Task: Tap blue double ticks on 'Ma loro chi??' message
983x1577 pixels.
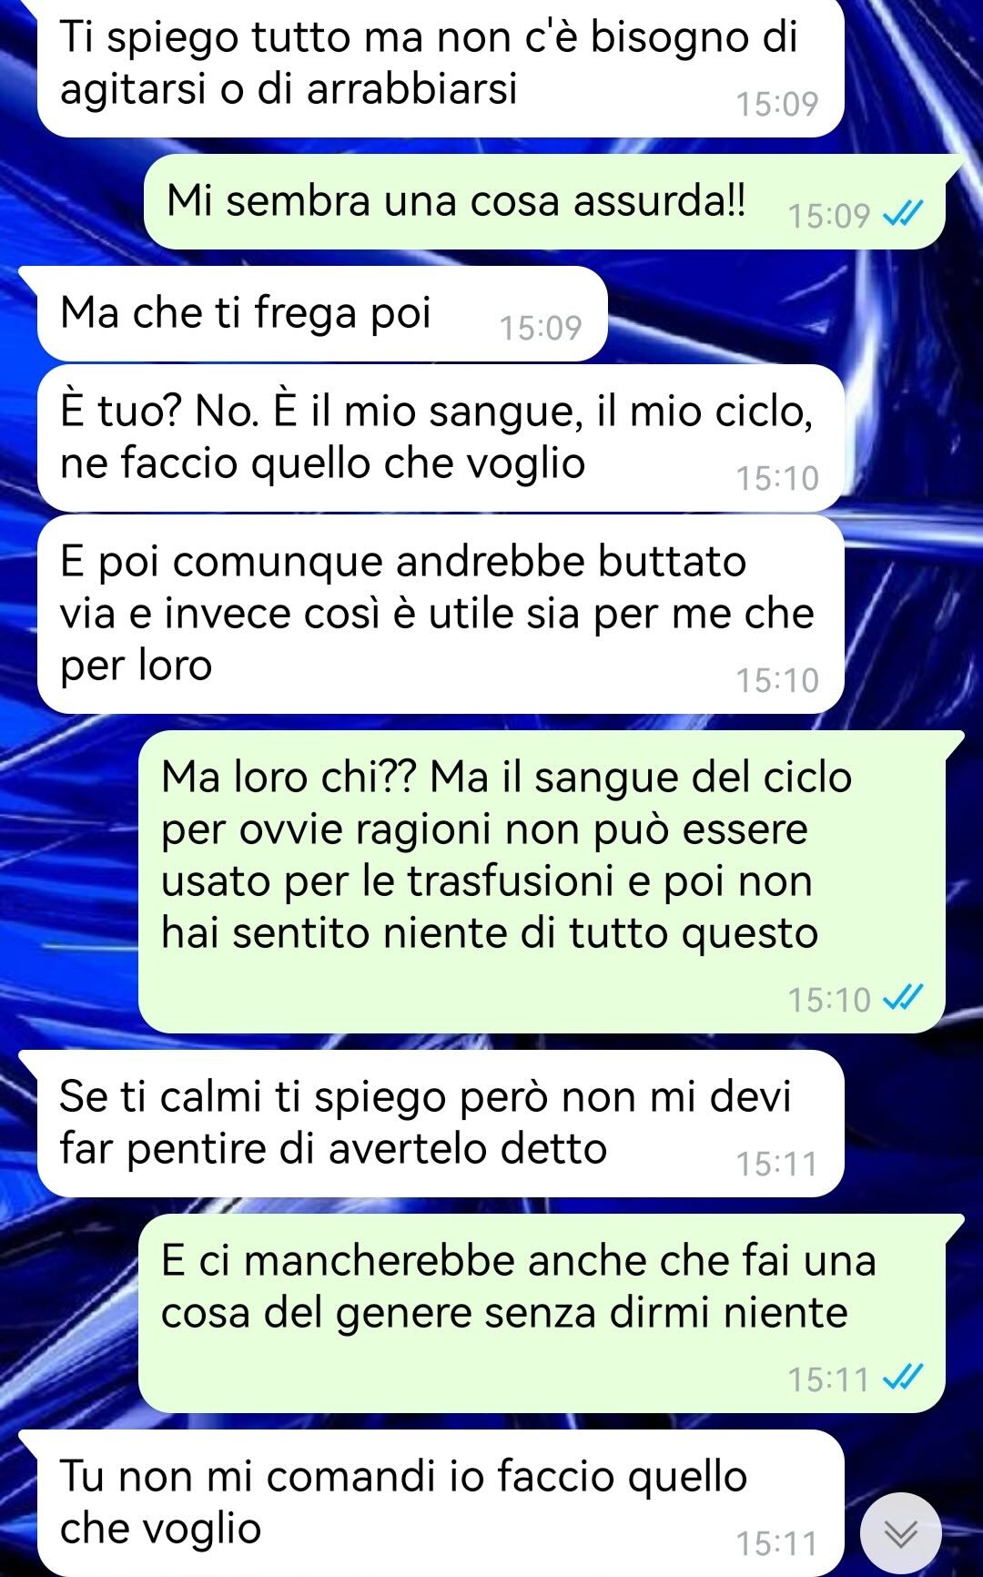Action: (x=904, y=998)
